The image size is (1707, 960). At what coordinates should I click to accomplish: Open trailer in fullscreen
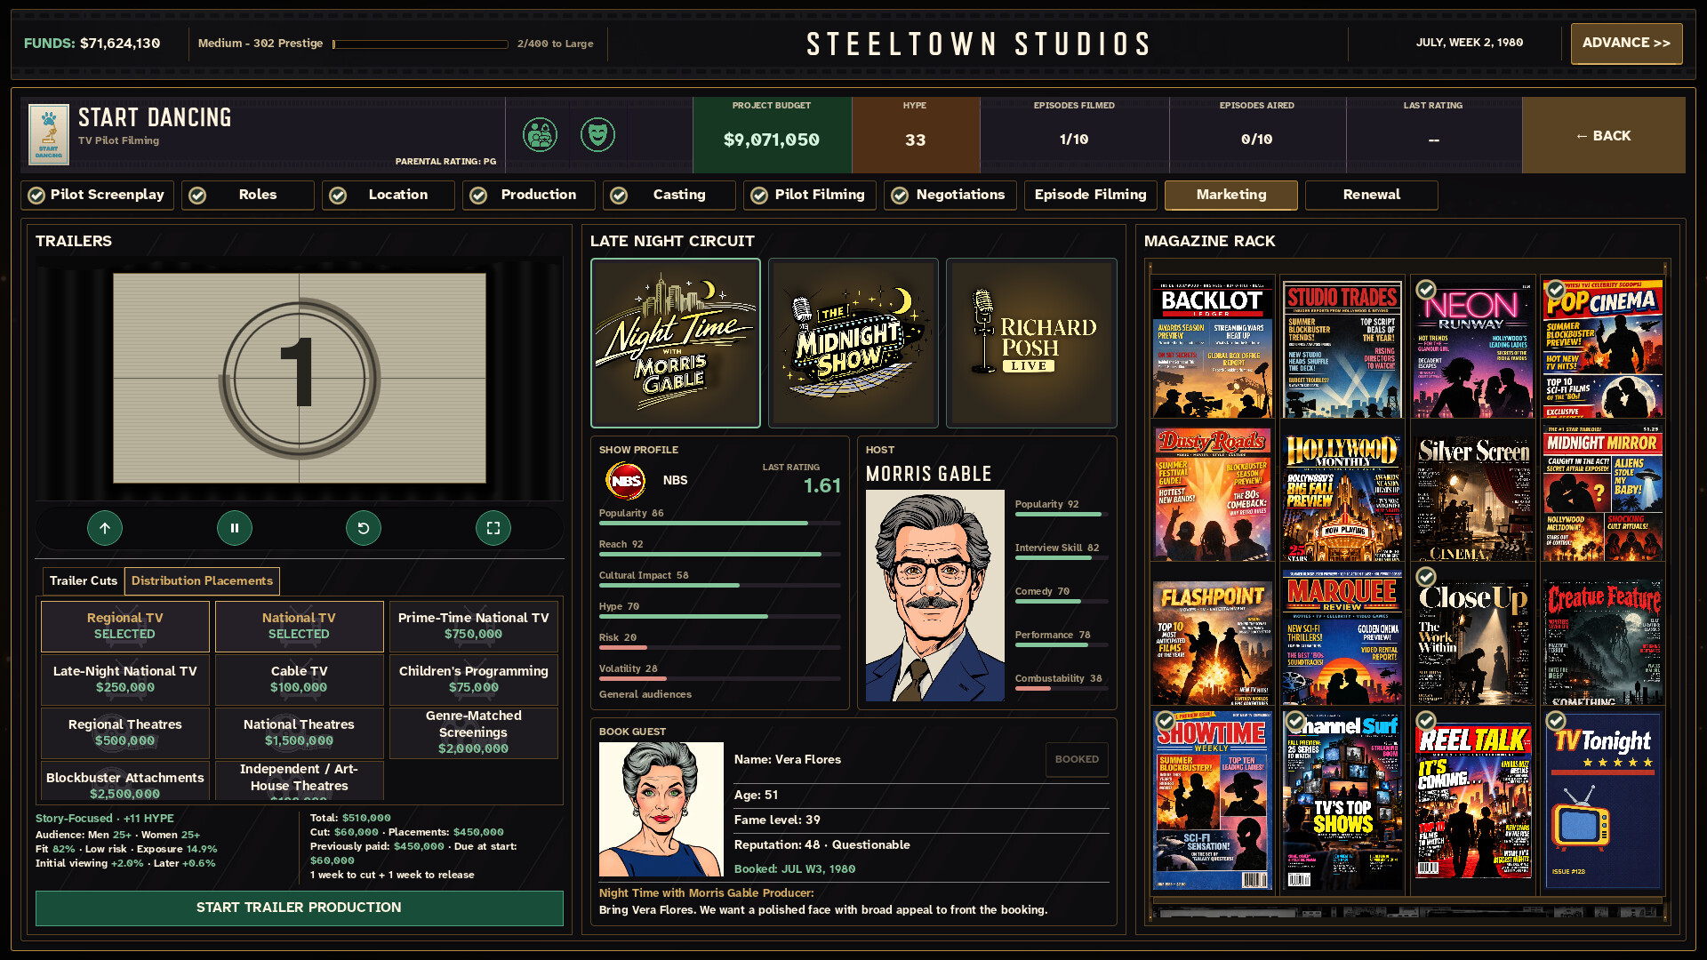(x=493, y=528)
